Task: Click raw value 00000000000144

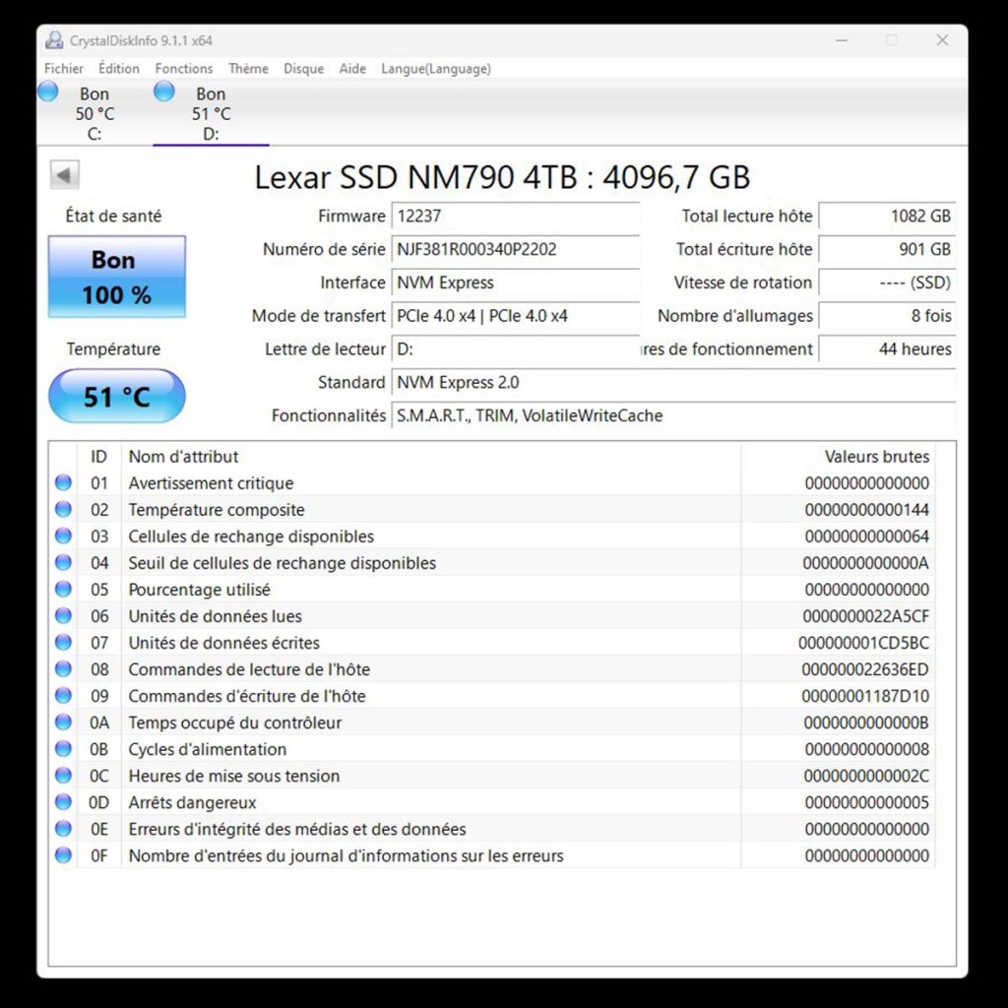Action: pyautogui.click(x=866, y=510)
